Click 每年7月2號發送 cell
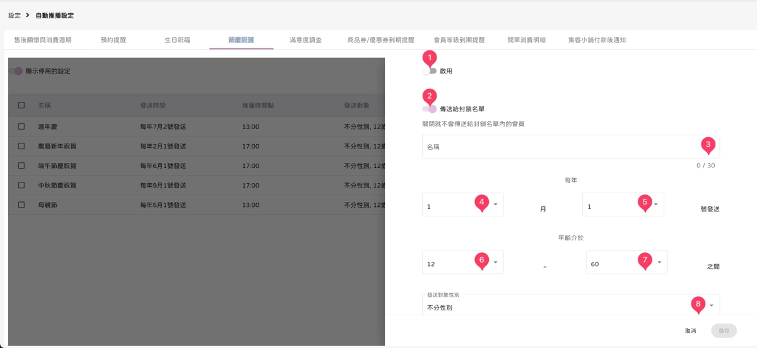 pyautogui.click(x=163, y=126)
